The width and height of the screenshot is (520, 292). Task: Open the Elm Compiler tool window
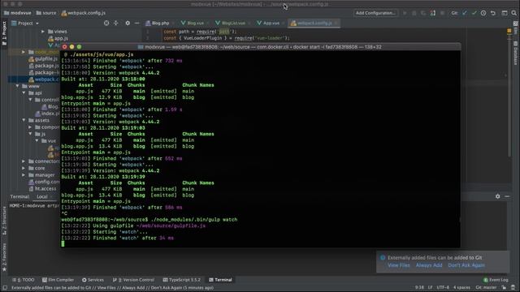(58, 280)
